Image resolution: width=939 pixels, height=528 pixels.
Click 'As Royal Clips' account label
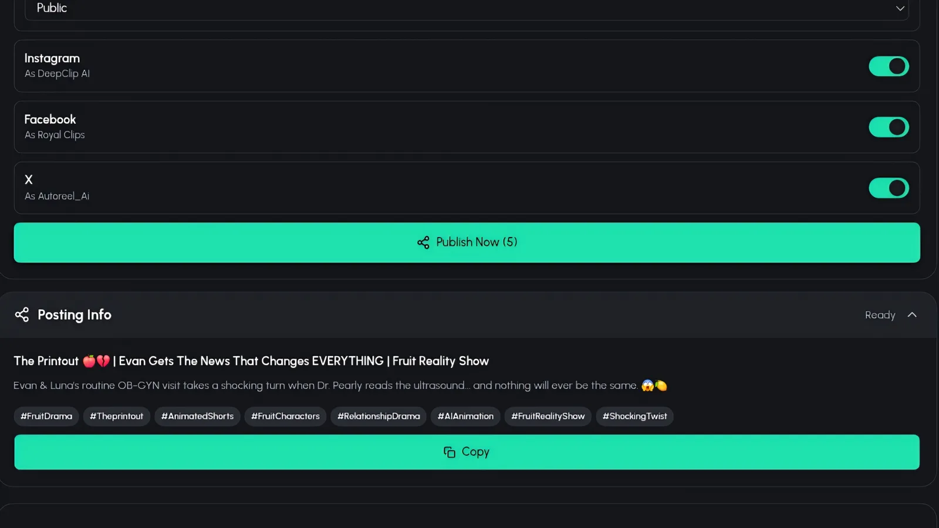coord(55,135)
